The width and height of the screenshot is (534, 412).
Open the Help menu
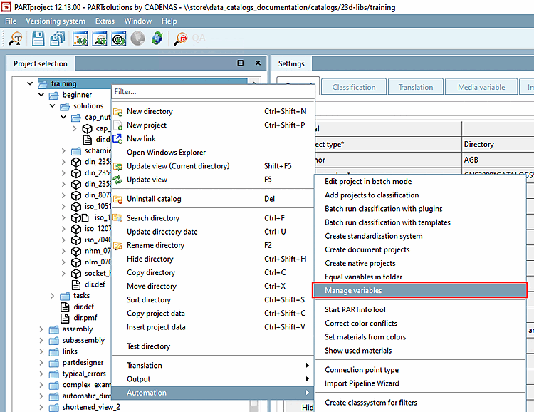click(169, 21)
